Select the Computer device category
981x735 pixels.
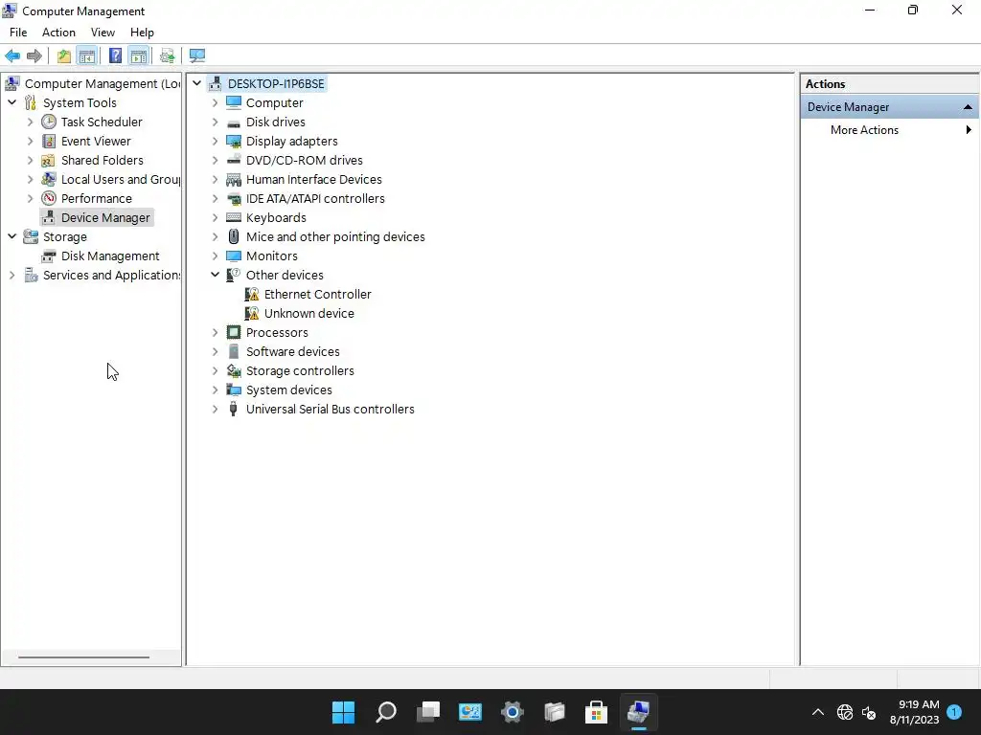click(x=274, y=103)
